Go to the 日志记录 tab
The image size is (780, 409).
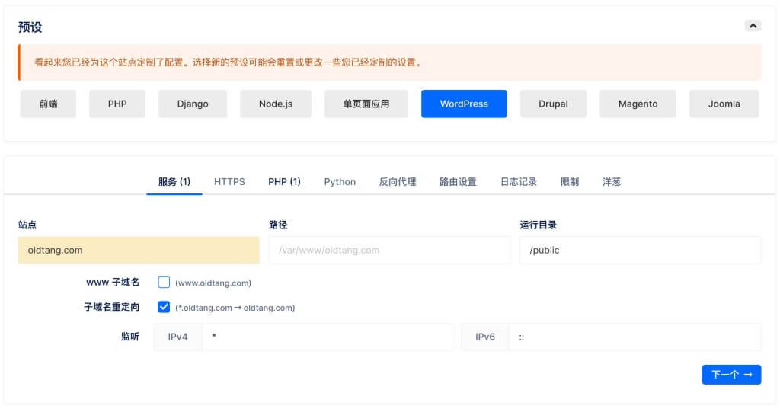(519, 182)
